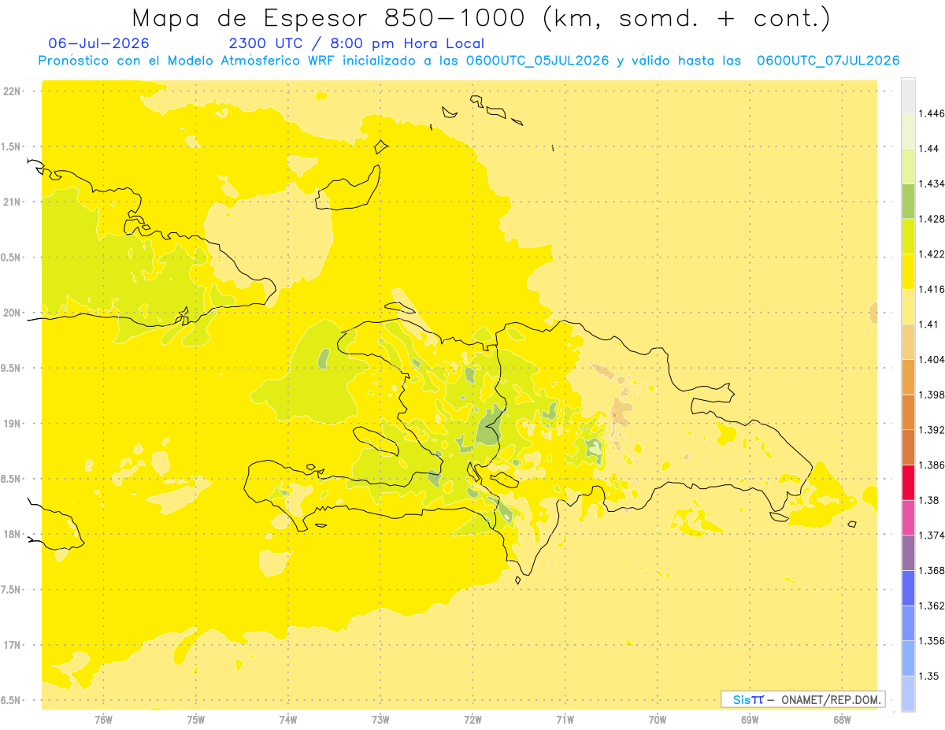The image size is (945, 730).
Task: Click the valid-until time "0600UTC_07JUL2026"
Action: click(828, 61)
